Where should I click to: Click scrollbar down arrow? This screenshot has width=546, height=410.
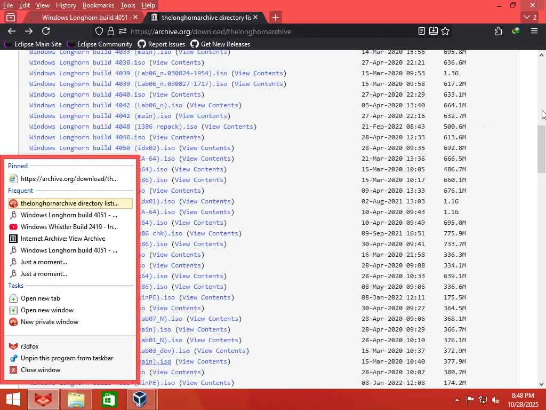(x=541, y=384)
